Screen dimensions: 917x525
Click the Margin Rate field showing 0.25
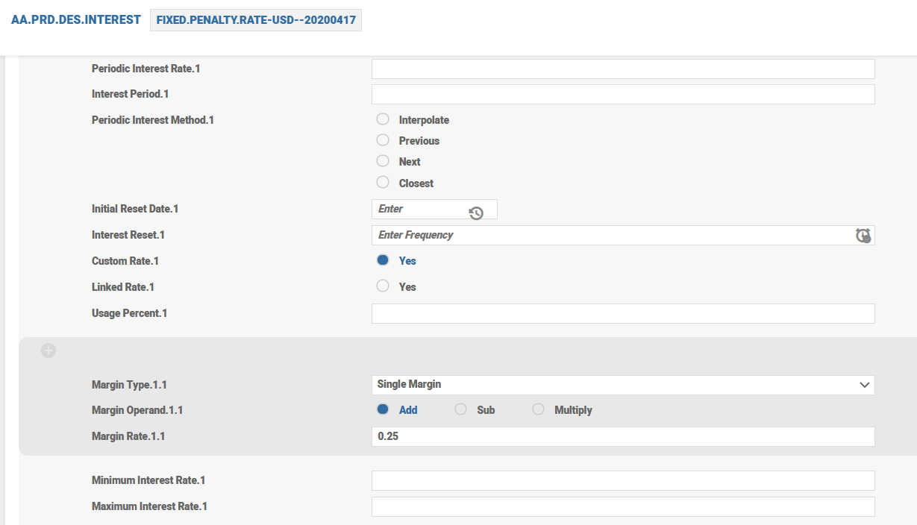point(622,436)
